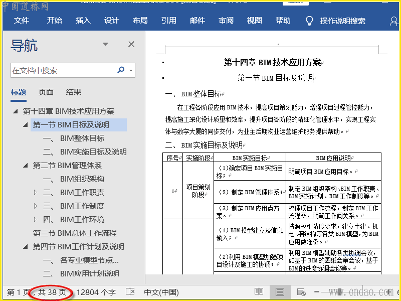The width and height of the screenshot is (401, 301).
Task: Switch to the 结果 navigation tab
Action: click(73, 92)
